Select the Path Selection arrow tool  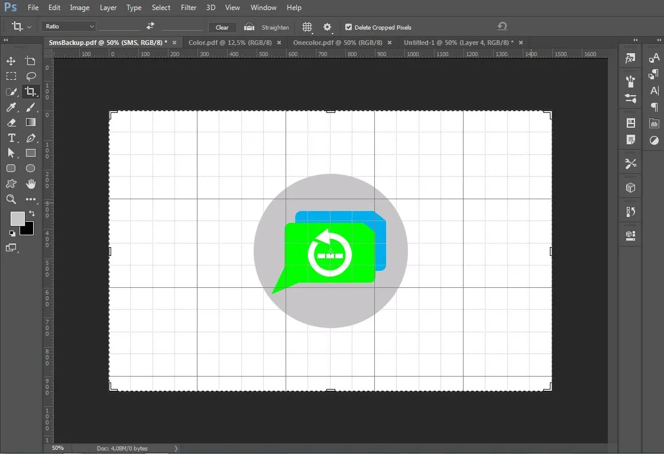click(11, 153)
